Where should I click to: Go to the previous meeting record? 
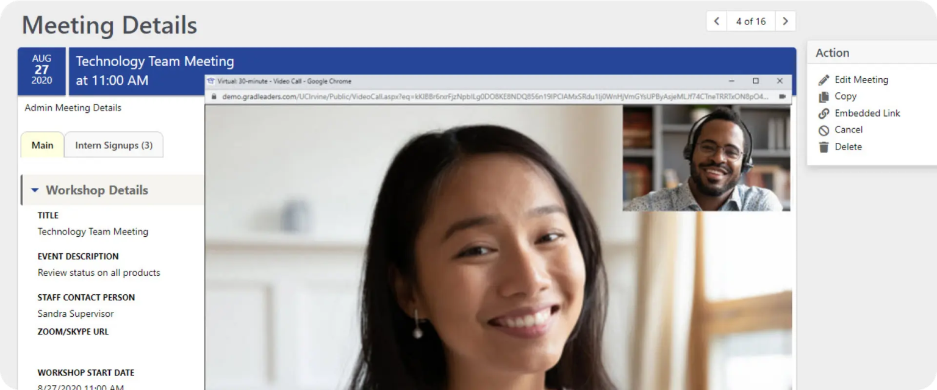pos(716,21)
